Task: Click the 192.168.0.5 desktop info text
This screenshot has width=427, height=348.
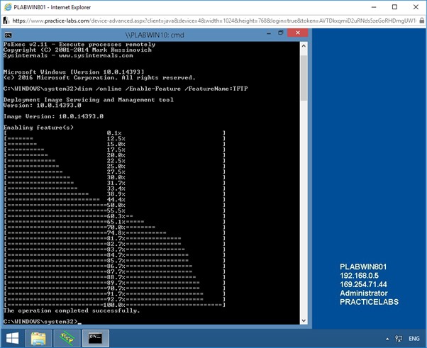Action: point(359,276)
